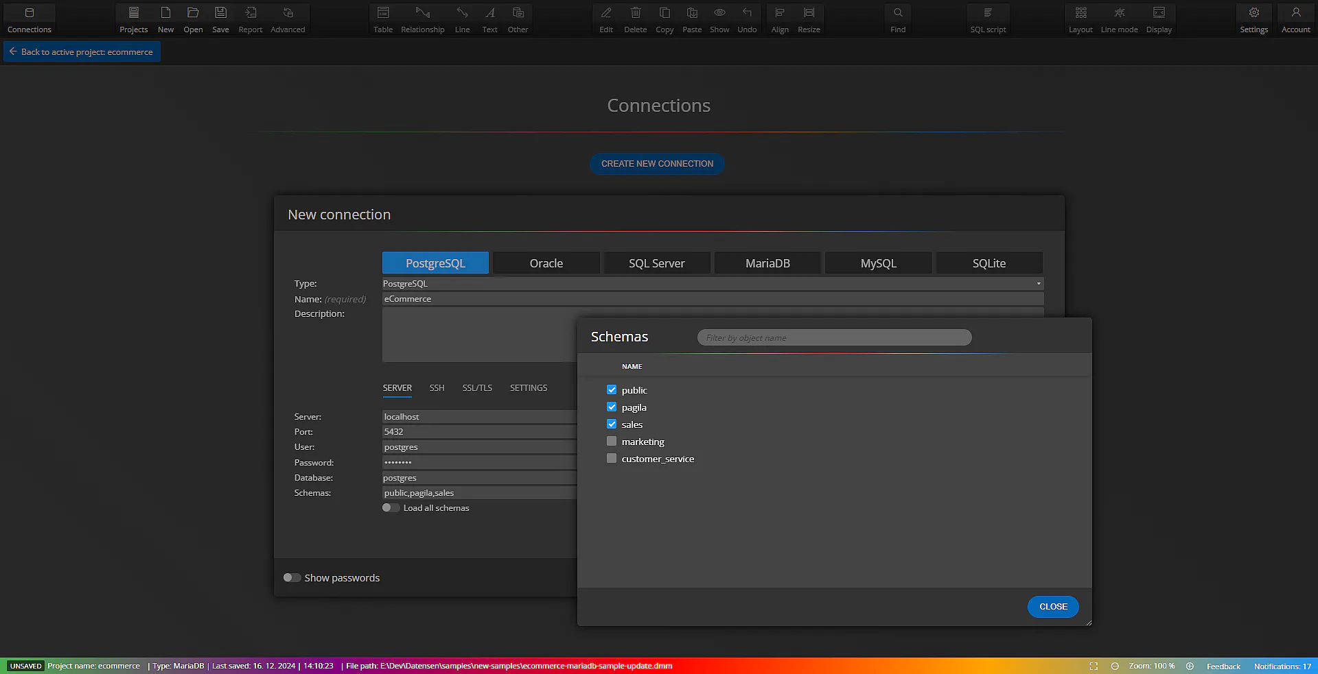Check the marketing schema checkbox
The width and height of the screenshot is (1318, 674).
point(612,441)
